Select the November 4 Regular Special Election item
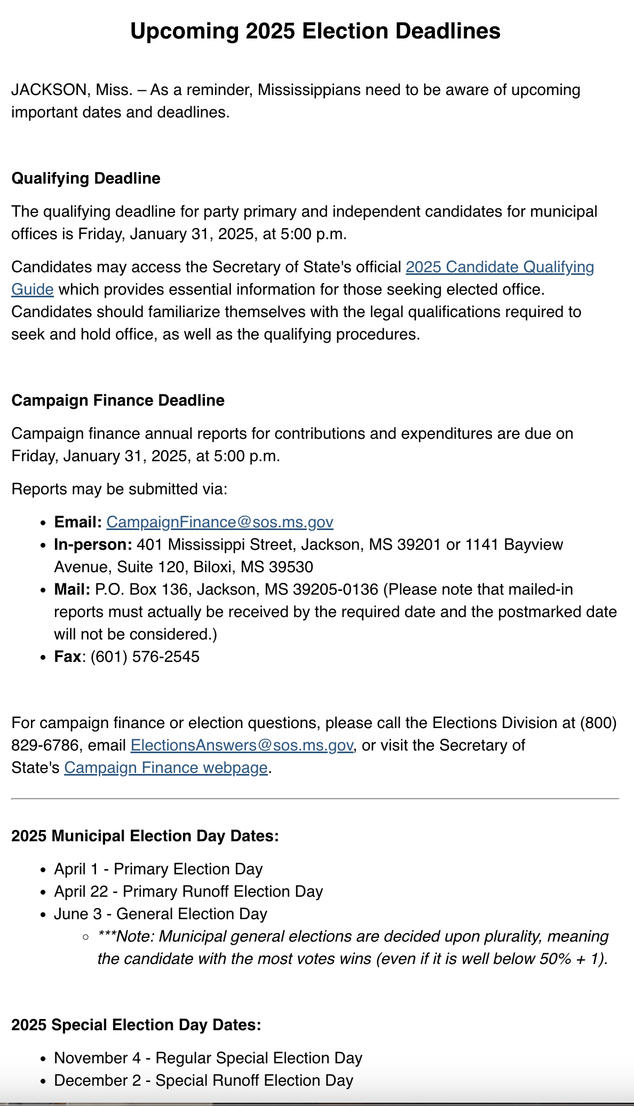Screen dimensions: 634x1106 pos(209,1058)
